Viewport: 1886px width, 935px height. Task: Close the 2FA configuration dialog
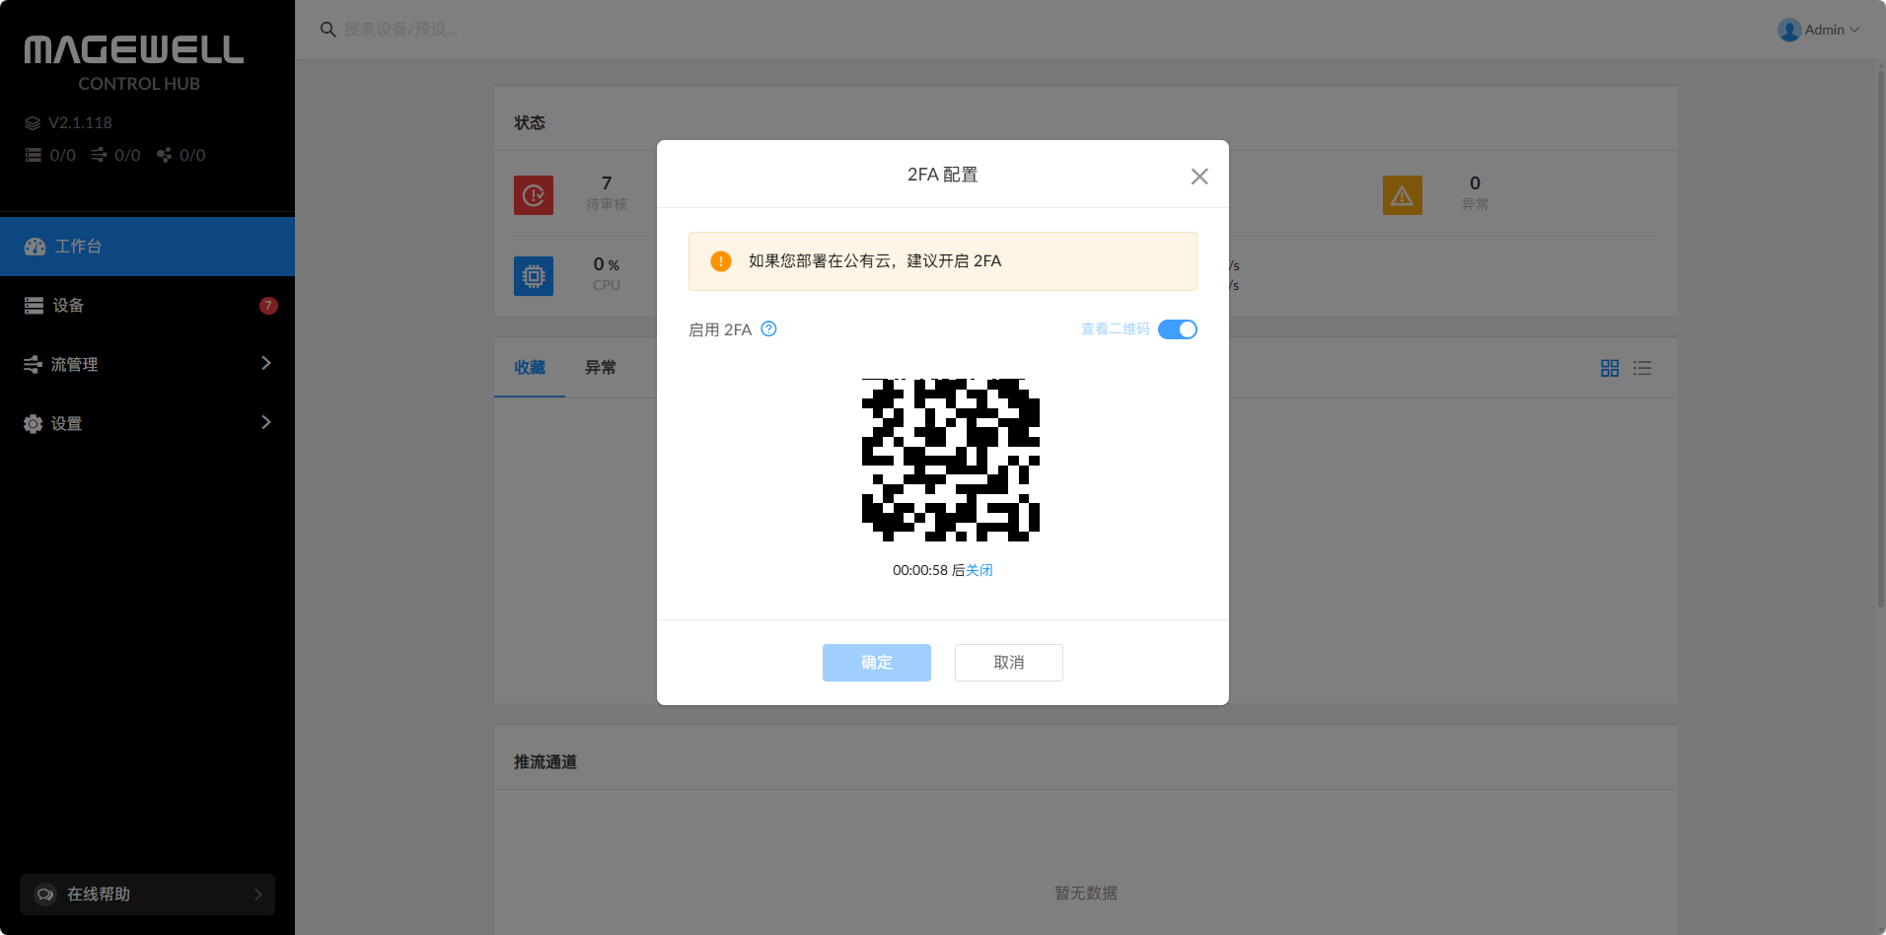click(1199, 177)
